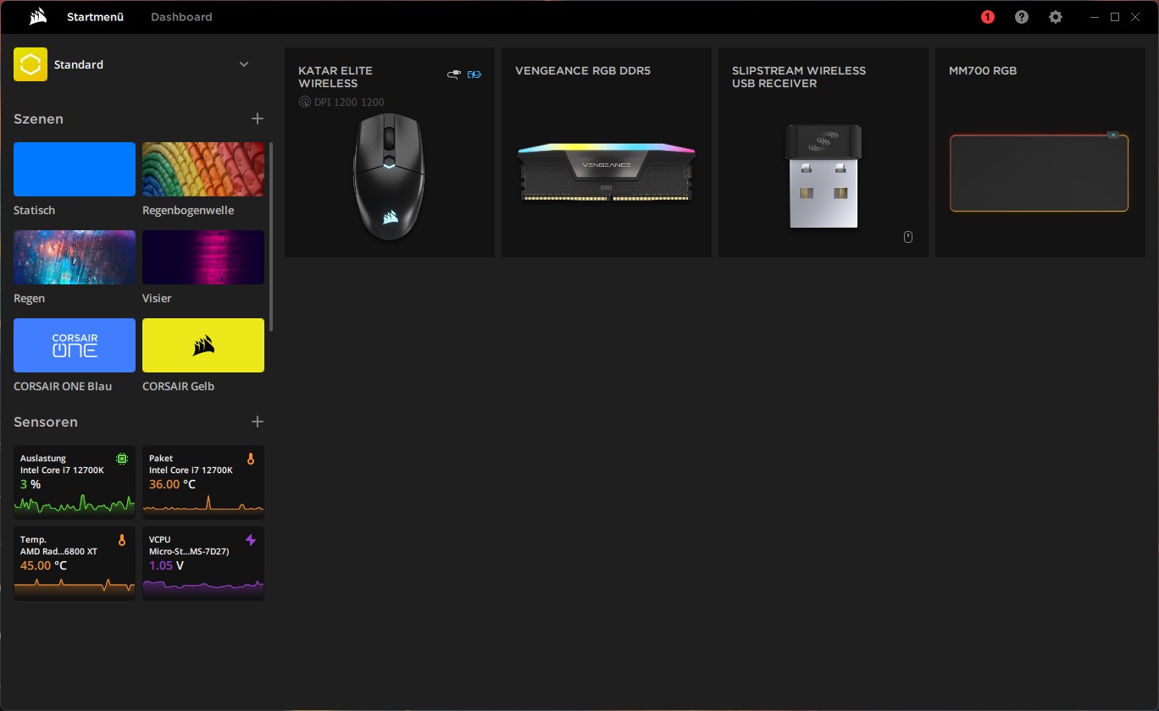The height and width of the screenshot is (711, 1159).
Task: Open the help question mark icon
Action: click(x=1021, y=16)
